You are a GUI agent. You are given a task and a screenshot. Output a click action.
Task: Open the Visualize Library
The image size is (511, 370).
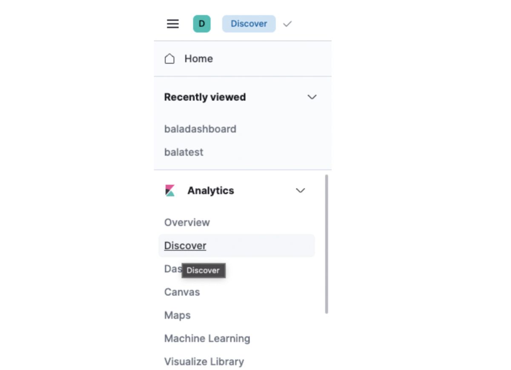tap(204, 361)
